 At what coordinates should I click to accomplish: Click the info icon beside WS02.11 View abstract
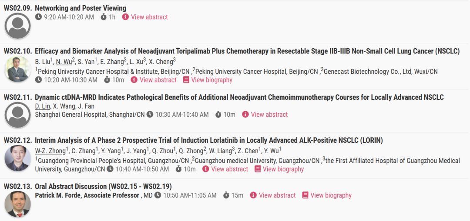245,114
